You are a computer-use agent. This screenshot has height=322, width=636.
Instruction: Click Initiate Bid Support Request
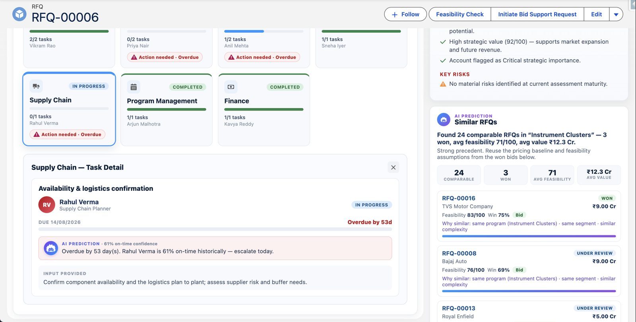click(537, 14)
